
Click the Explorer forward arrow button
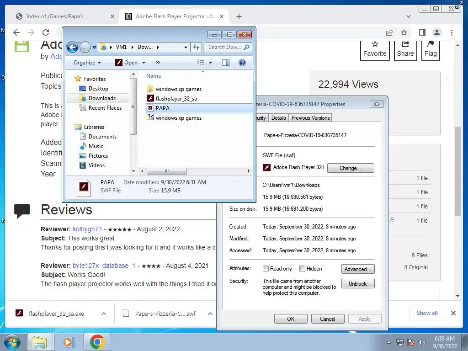[x=85, y=47]
